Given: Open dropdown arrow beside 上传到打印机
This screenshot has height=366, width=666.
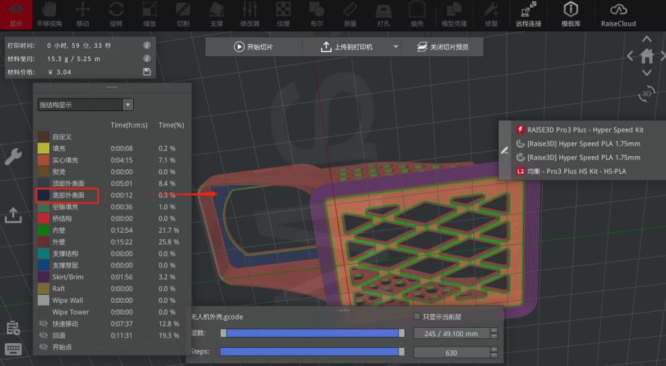Looking at the screenshot, I should point(395,47).
